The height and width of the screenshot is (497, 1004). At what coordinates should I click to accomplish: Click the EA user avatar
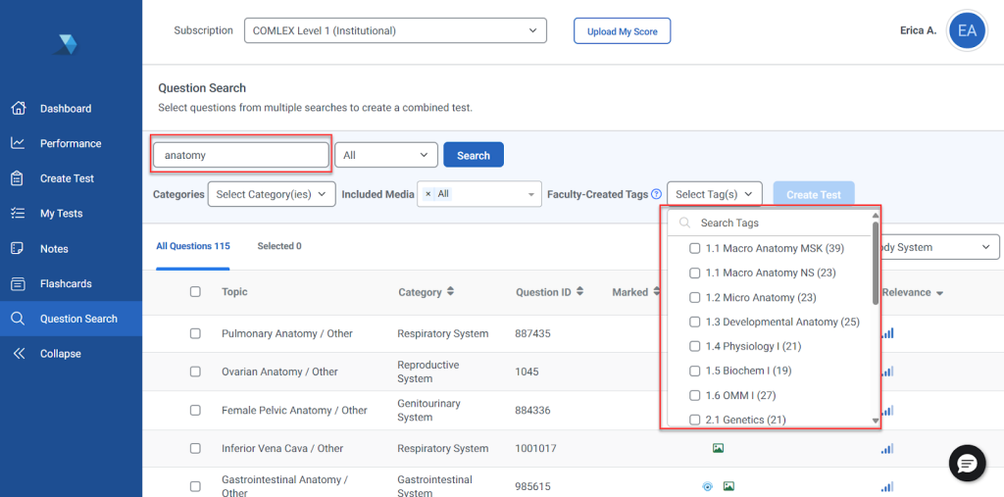tap(967, 31)
